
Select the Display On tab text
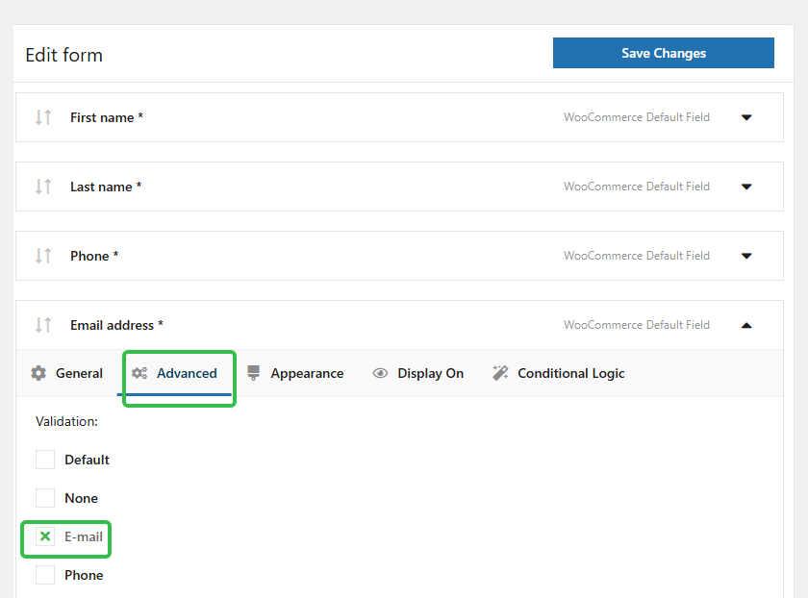(430, 373)
